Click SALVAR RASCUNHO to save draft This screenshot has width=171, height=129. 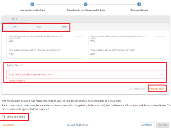pyautogui.click(x=77, y=125)
